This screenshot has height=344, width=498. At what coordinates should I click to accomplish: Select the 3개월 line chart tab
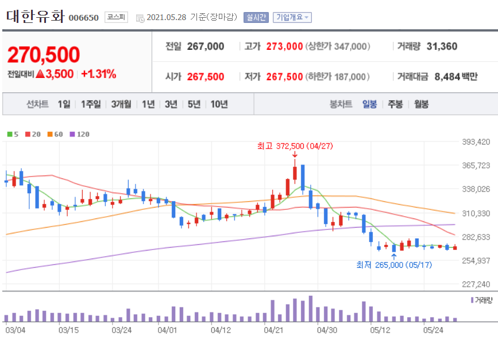(x=121, y=104)
